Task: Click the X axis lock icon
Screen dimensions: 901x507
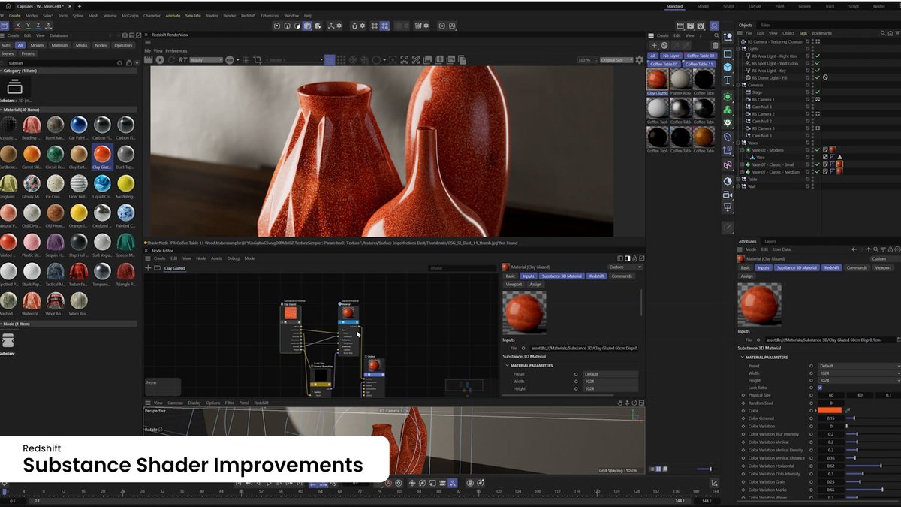Action: click(17, 26)
